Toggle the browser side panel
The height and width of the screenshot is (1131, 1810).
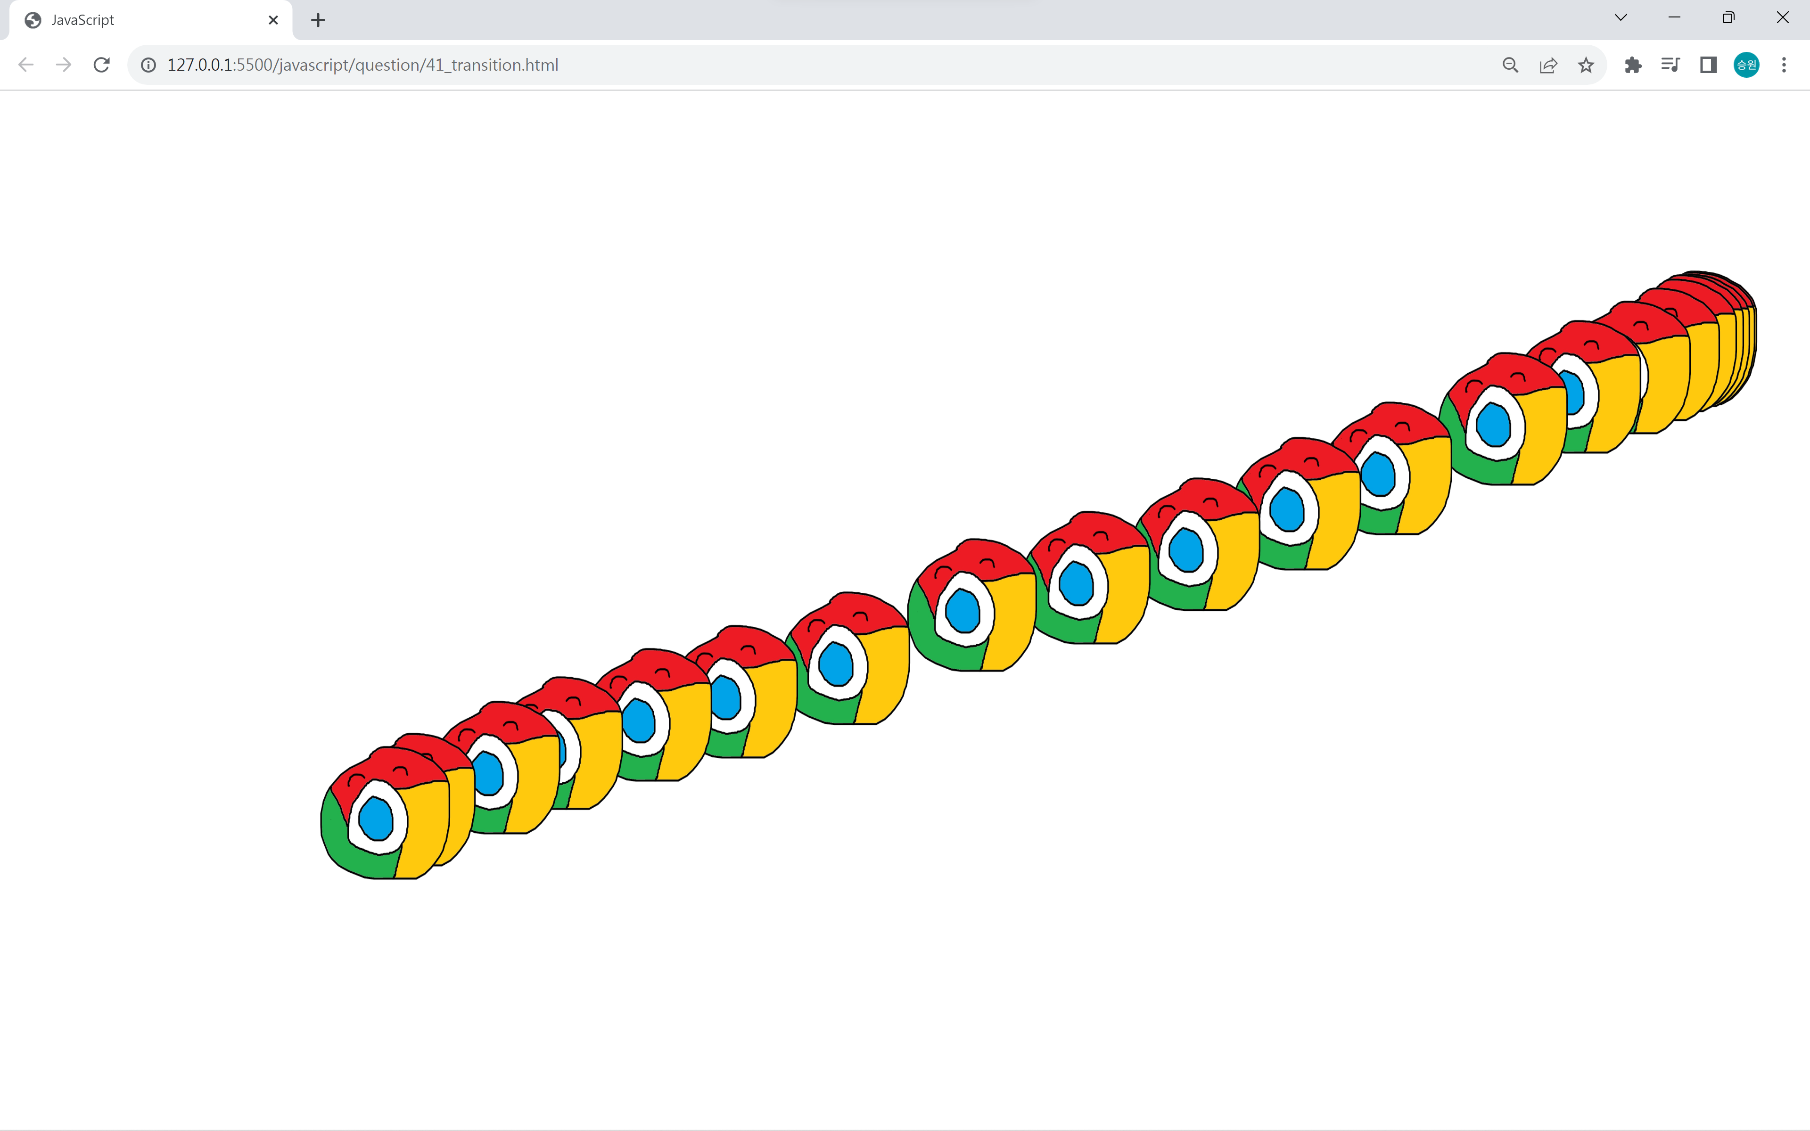[x=1708, y=65]
